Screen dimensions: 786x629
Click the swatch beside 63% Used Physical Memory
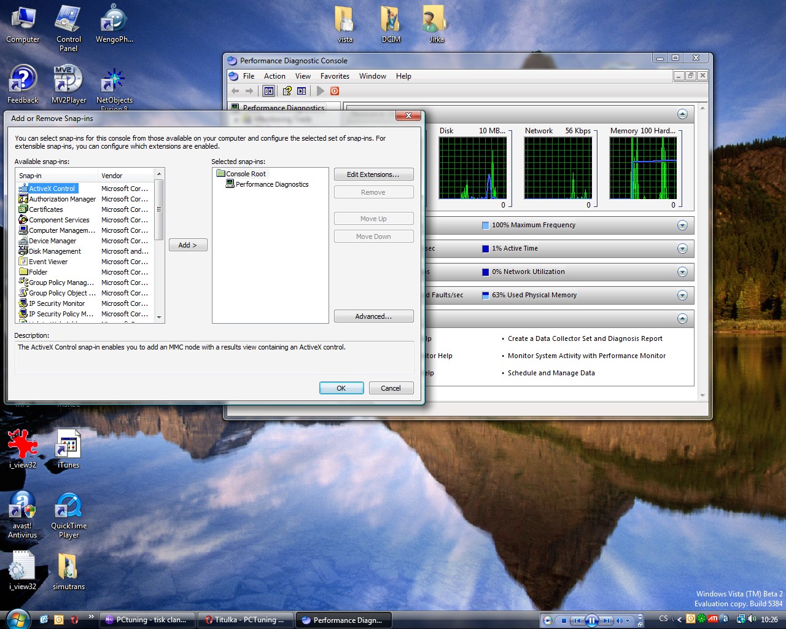click(486, 295)
